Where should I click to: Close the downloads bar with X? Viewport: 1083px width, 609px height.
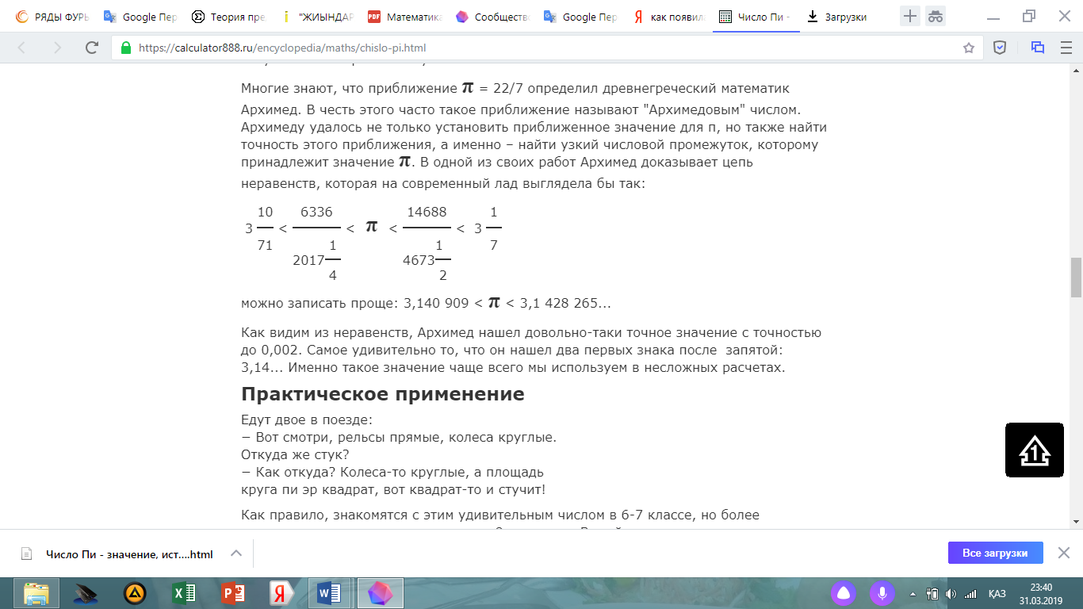pos(1064,553)
